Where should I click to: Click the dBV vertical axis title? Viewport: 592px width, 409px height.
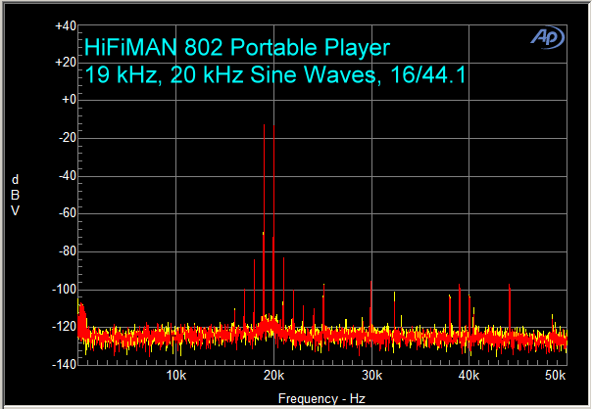pos(16,195)
